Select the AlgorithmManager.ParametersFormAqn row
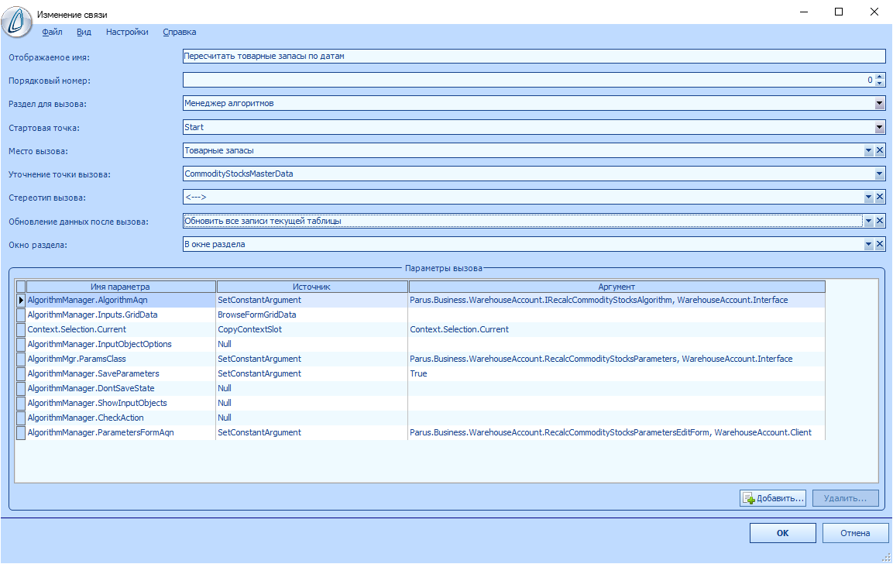This screenshot has width=893, height=564. coord(421,432)
